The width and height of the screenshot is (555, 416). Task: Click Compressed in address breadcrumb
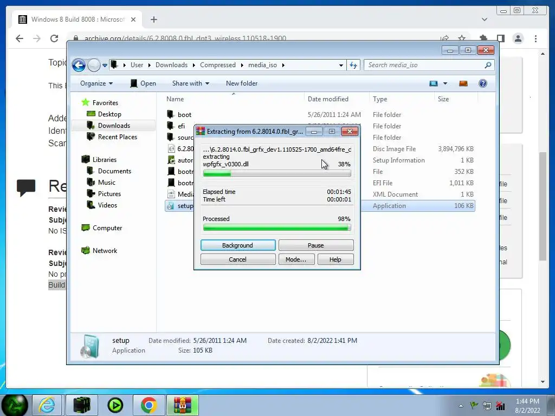(x=218, y=65)
